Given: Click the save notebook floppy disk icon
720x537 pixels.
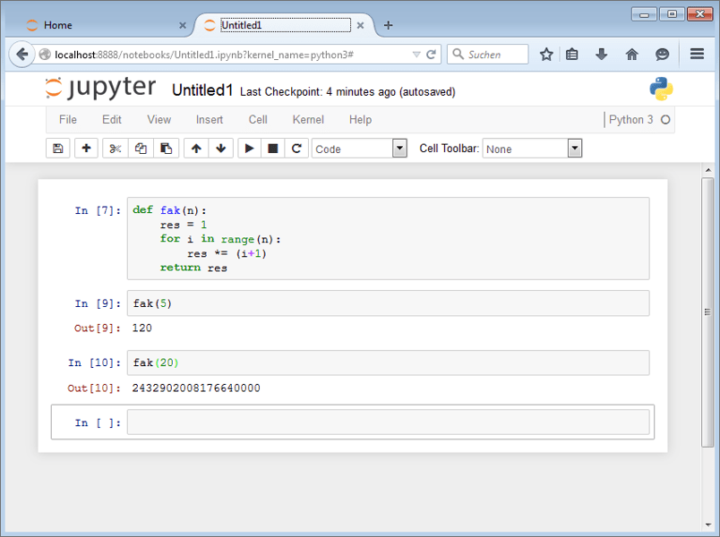Looking at the screenshot, I should 58,149.
